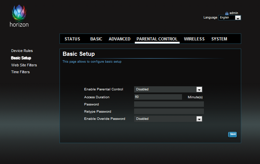Click the Enable Parental Control label
The image size is (260, 164).
coord(104,89)
